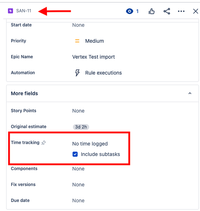Viewport: 200px width, 211px height.
Task: Open the share issue icon
Action: (167, 11)
